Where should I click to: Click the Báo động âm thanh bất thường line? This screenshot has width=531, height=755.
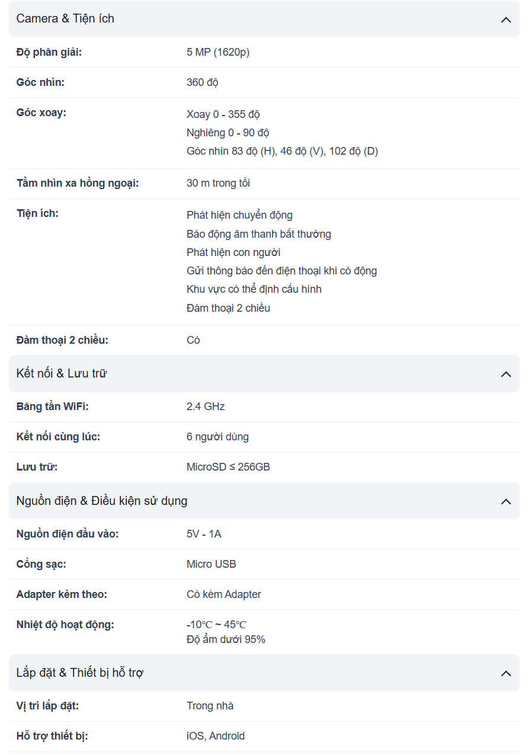point(258,234)
